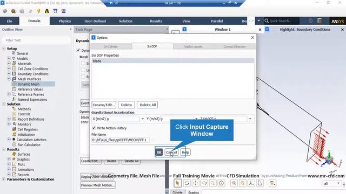This screenshot has height=194, width=346.
Task: Click the File Name input field
Action: 121,140
